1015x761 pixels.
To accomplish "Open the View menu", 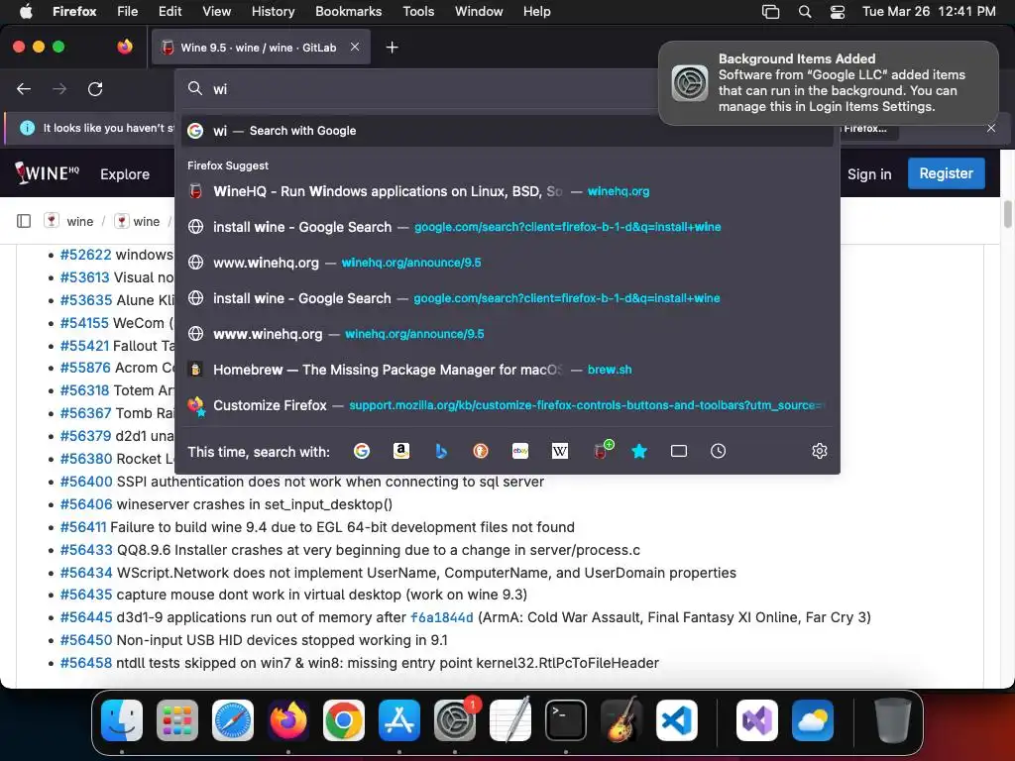I will coord(216,12).
